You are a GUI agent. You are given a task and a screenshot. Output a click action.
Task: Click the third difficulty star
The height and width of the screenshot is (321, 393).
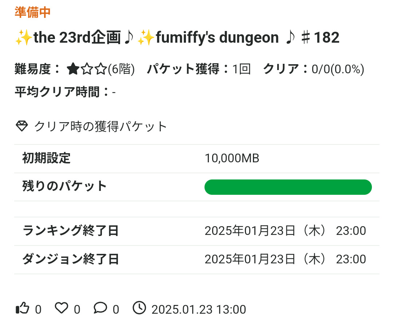point(100,69)
